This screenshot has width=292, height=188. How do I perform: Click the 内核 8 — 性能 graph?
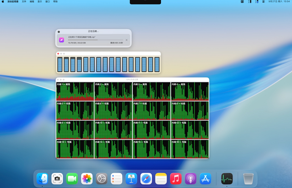tap(190, 111)
